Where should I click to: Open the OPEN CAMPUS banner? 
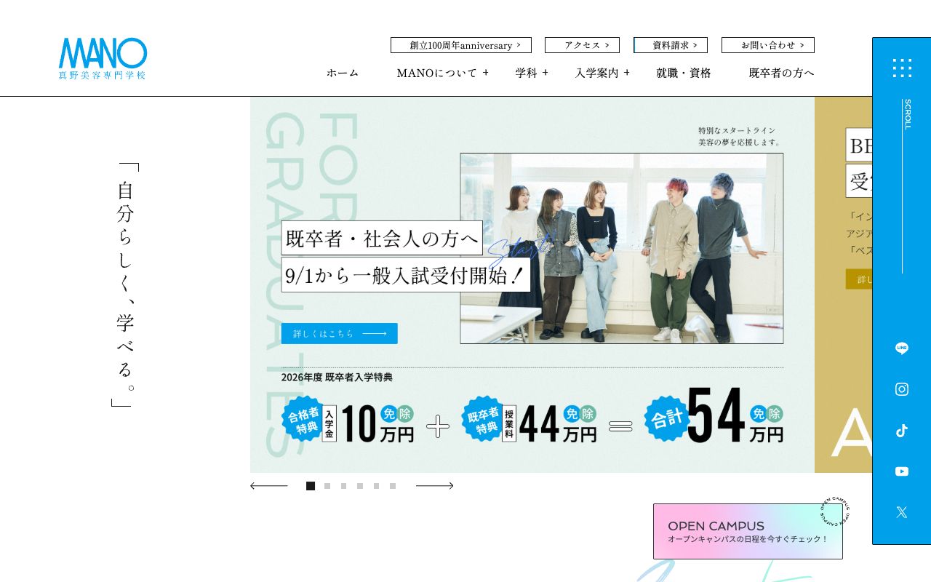point(748,531)
